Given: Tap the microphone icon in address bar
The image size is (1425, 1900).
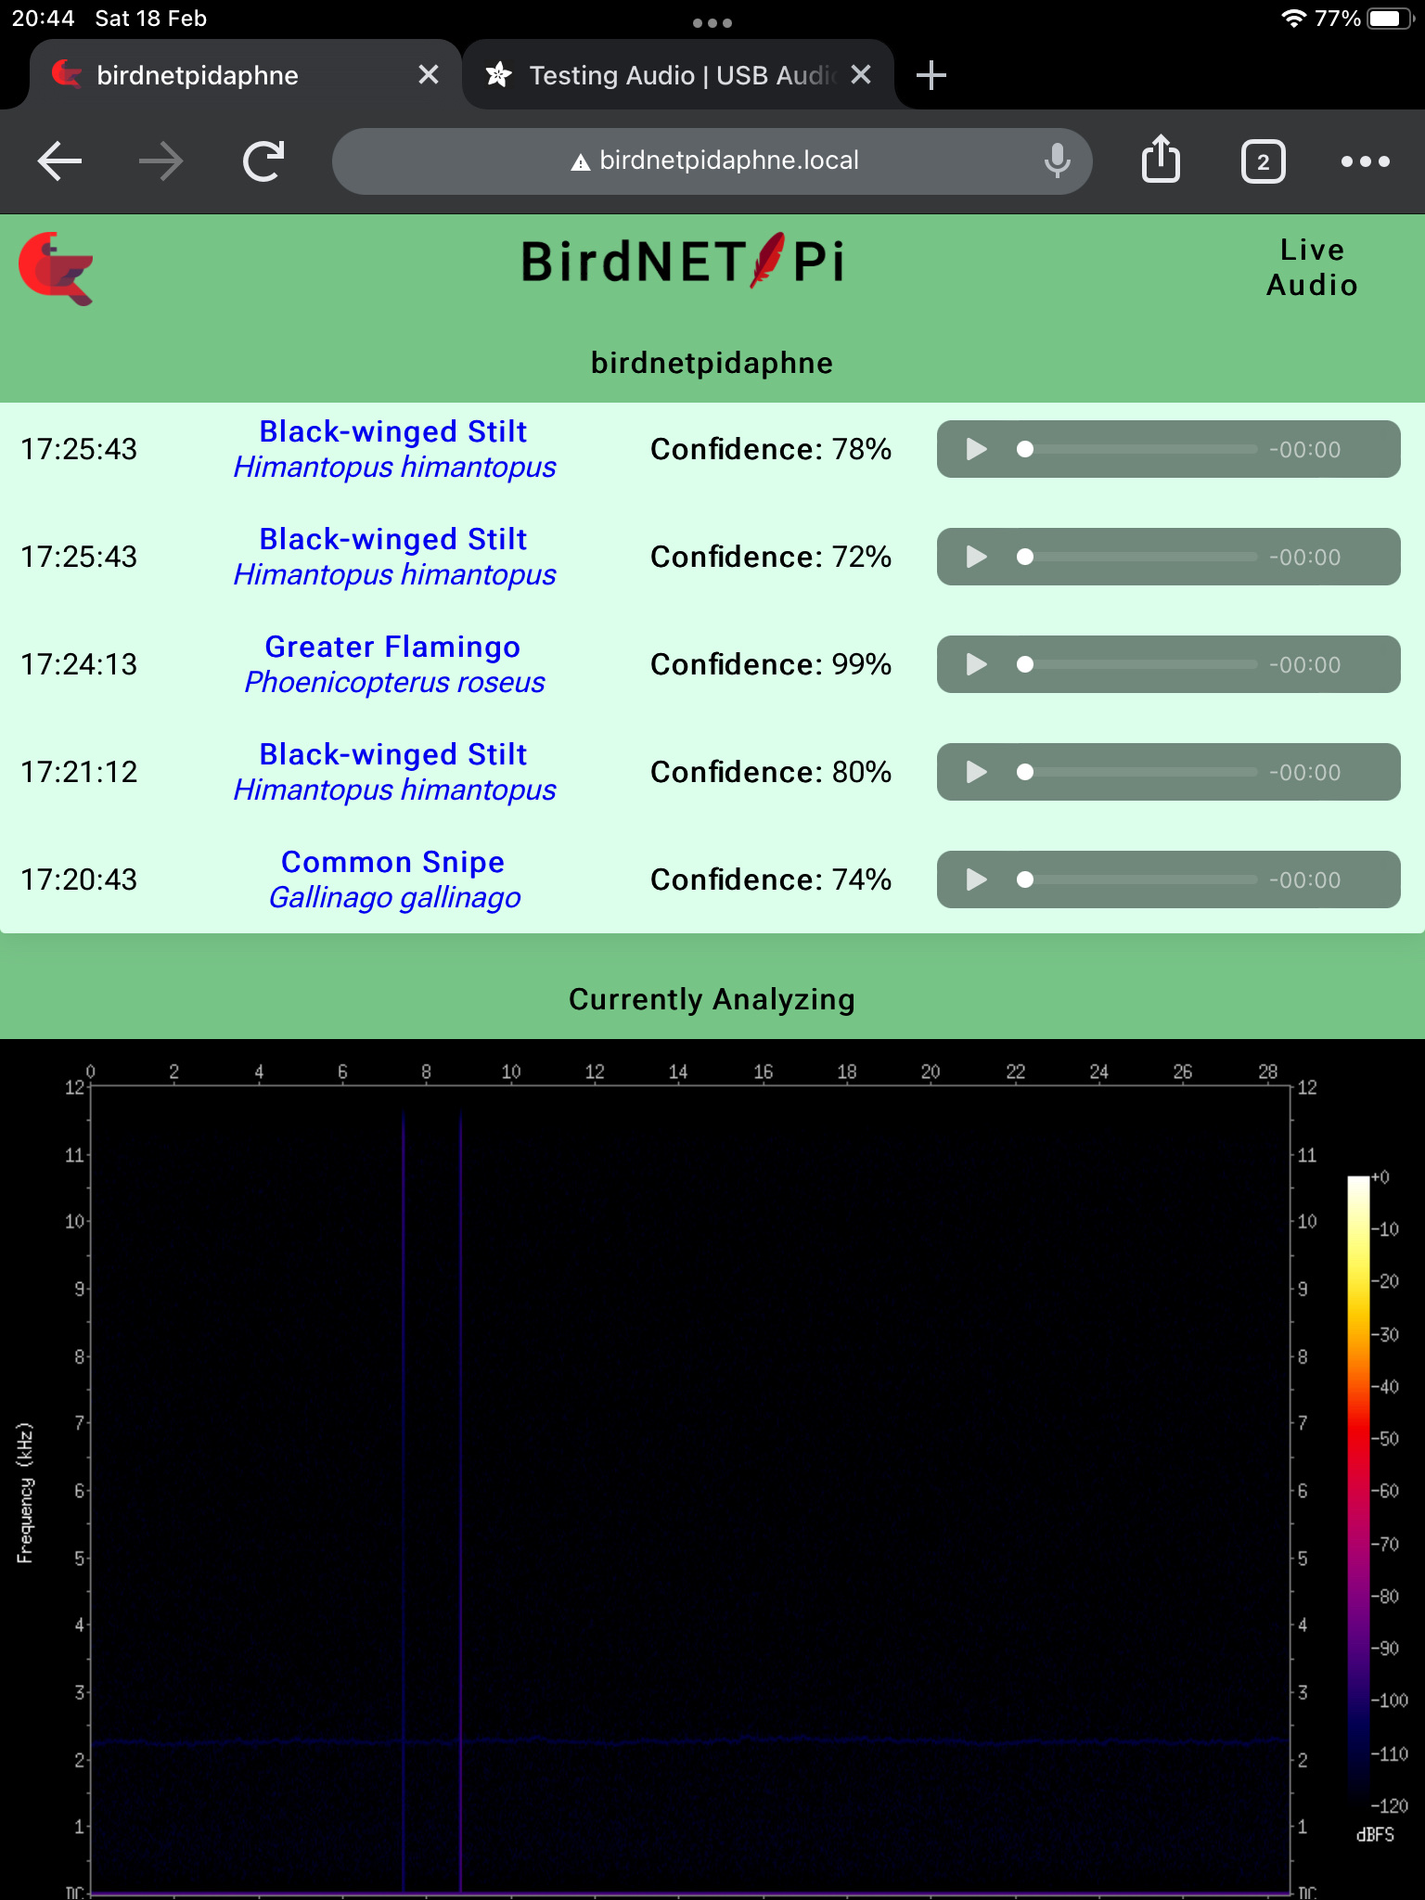Looking at the screenshot, I should click(x=1057, y=161).
